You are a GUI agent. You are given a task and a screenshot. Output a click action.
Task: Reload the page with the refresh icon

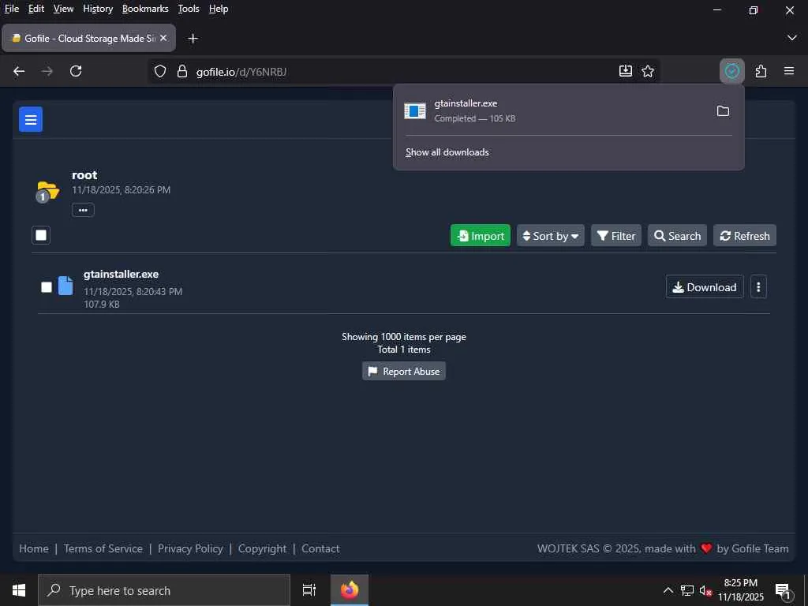pyautogui.click(x=76, y=71)
